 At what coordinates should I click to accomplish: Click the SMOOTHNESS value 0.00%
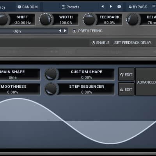coord(12,92)
